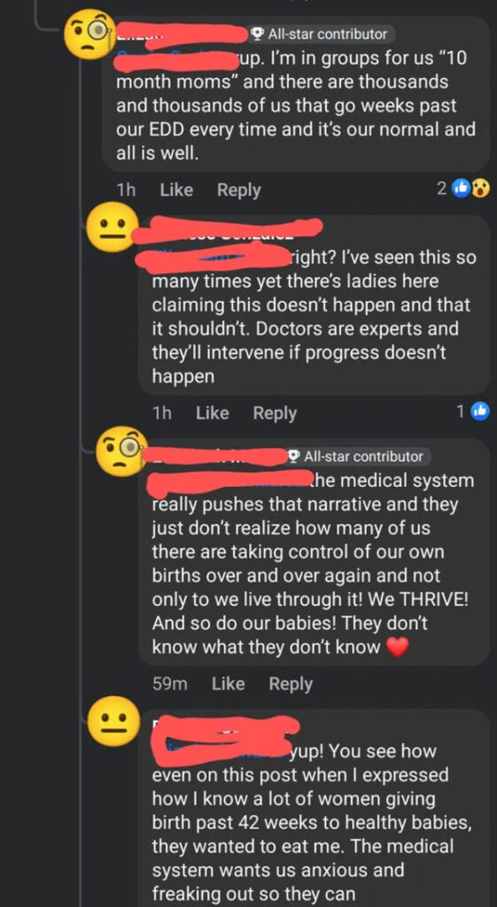Viewport: 497px width, 907px height.
Task: Click the 59m timestamp under third comment
Action: [x=169, y=684]
